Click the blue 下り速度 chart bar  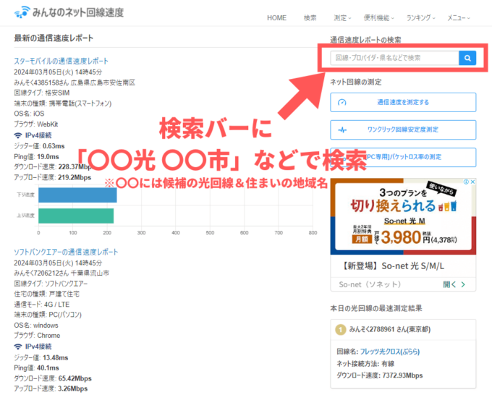tap(77, 195)
